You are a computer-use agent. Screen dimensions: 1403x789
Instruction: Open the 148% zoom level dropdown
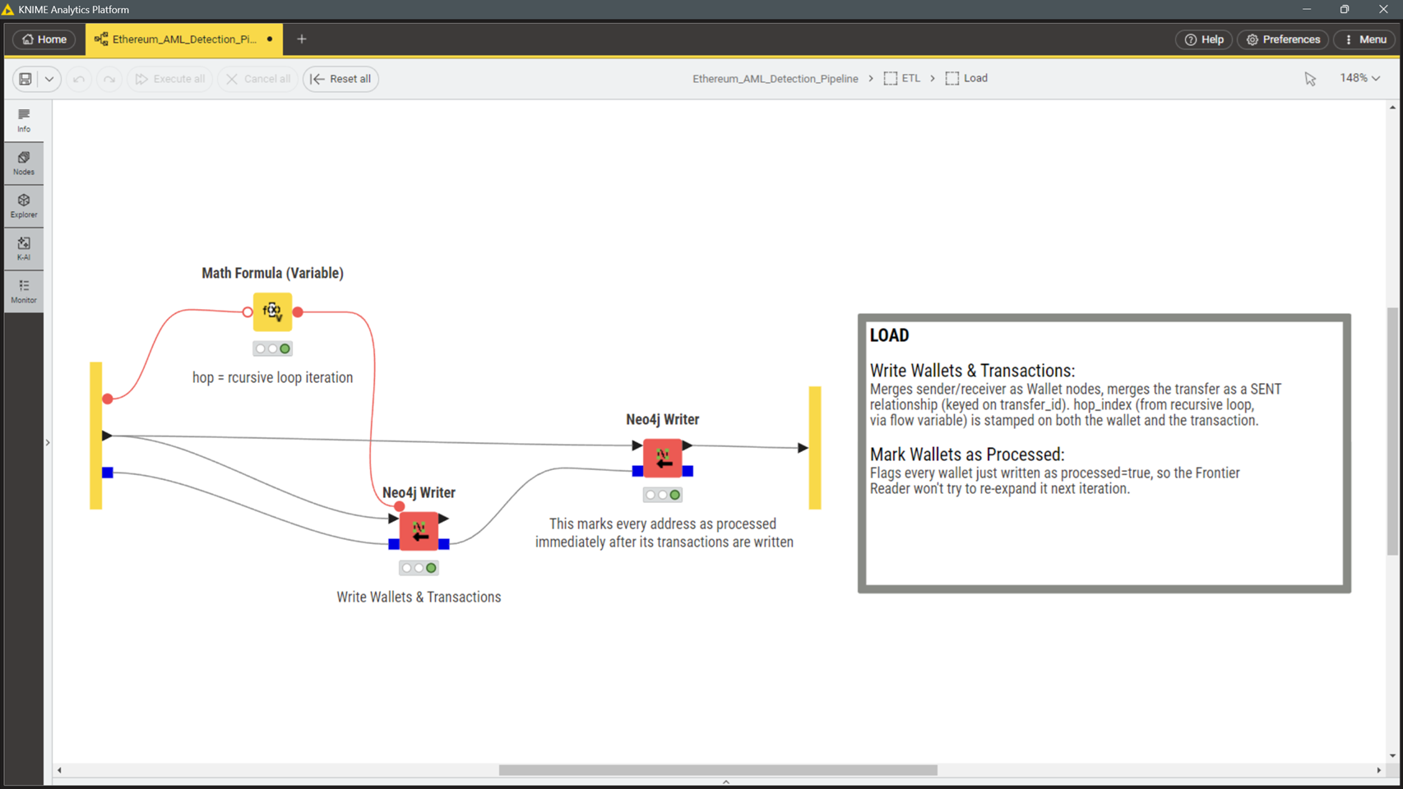coord(1360,78)
